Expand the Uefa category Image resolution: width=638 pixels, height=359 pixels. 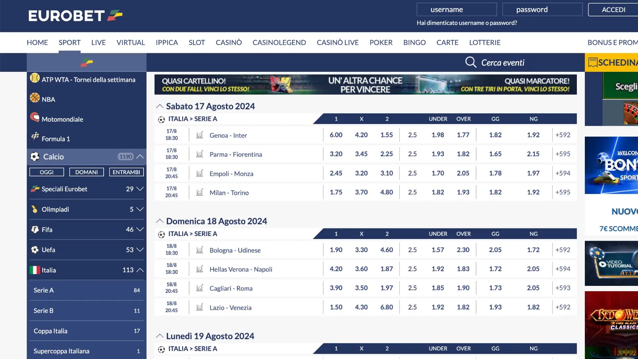pyautogui.click(x=140, y=250)
